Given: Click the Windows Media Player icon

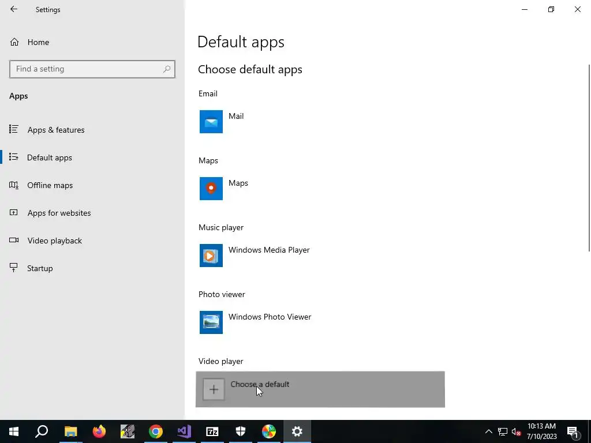Looking at the screenshot, I should [211, 256].
